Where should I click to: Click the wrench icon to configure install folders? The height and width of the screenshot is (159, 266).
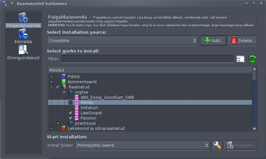coord(217,145)
